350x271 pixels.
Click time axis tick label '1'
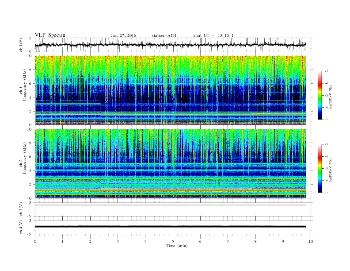[x=62, y=241]
